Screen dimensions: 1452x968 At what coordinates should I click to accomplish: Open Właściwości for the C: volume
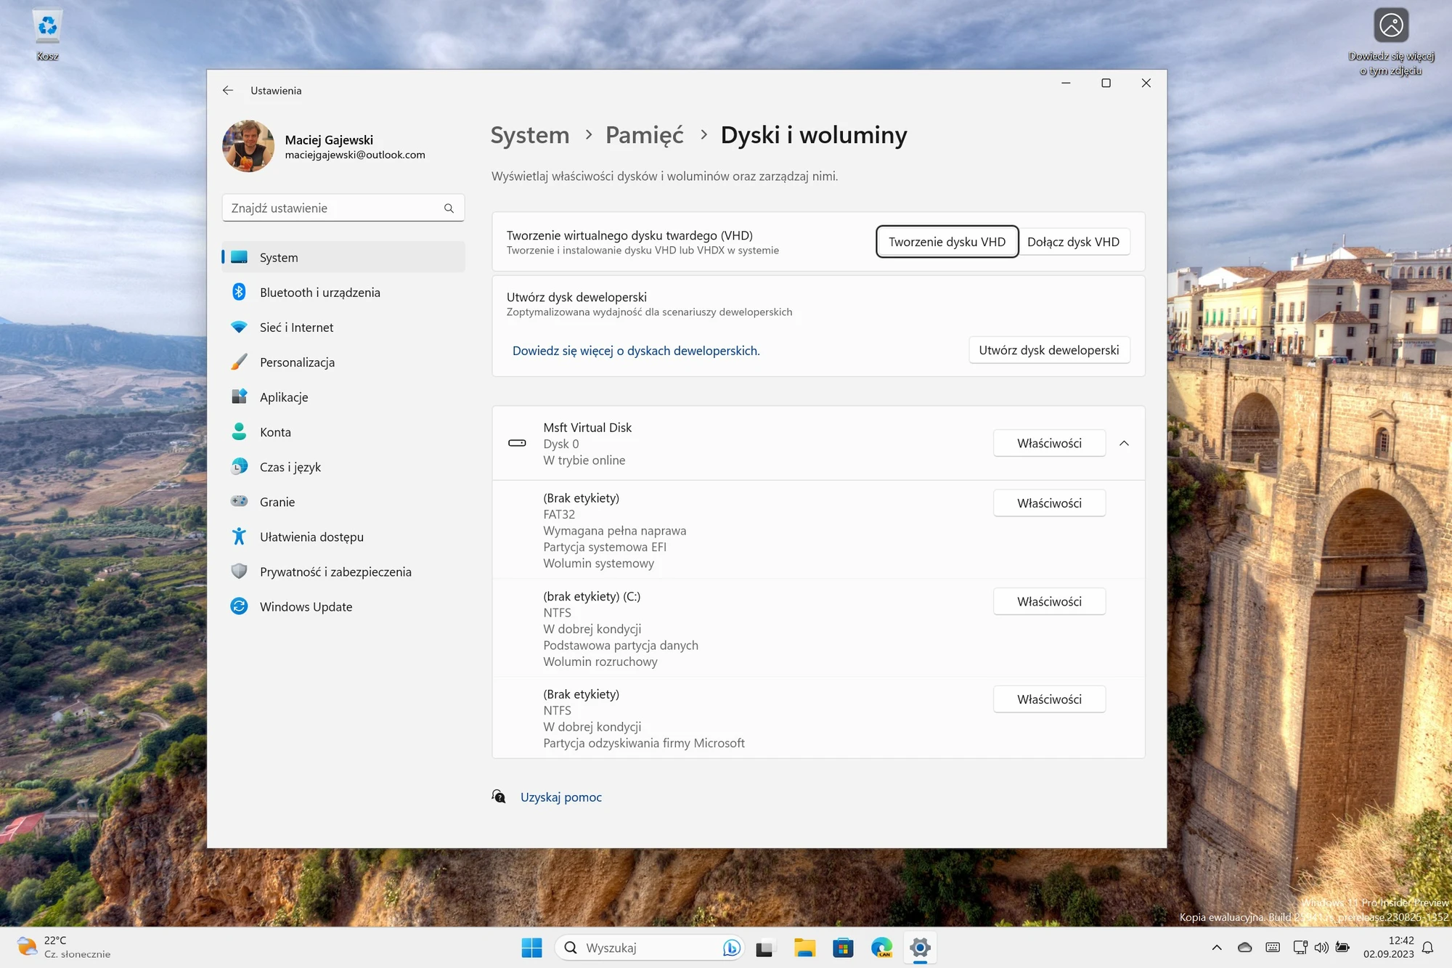click(x=1049, y=601)
